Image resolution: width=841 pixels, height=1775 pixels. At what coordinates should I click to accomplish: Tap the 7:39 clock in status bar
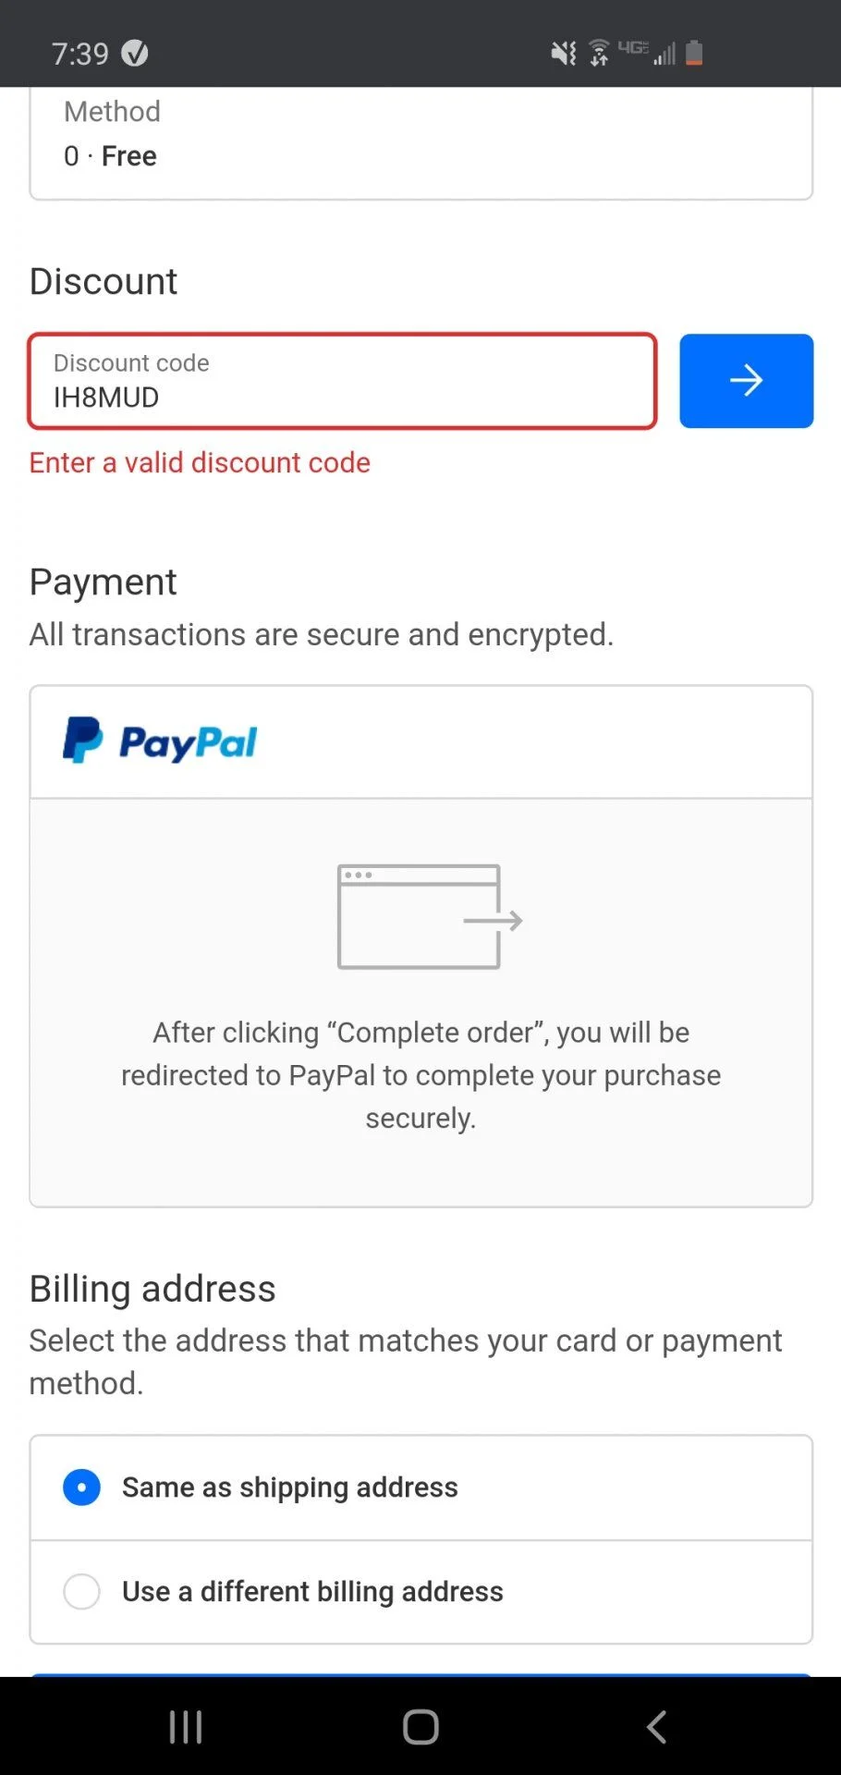(80, 54)
